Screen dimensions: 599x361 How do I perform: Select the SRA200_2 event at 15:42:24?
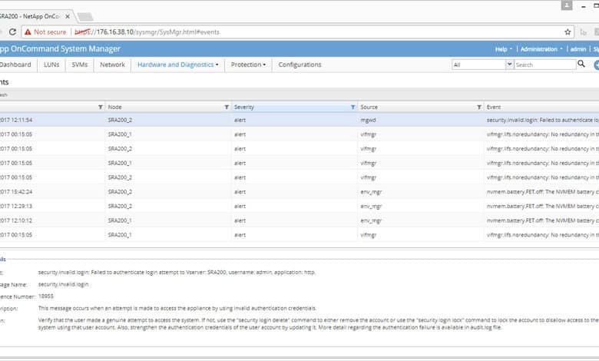(x=299, y=192)
